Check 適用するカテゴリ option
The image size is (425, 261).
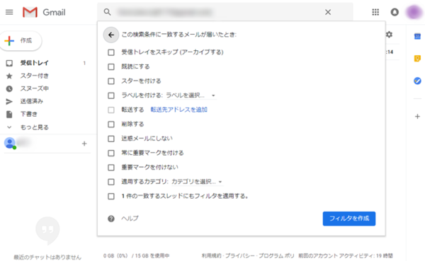[x=111, y=182]
